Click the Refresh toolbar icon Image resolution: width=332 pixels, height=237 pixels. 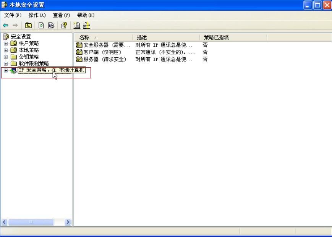coord(41,25)
